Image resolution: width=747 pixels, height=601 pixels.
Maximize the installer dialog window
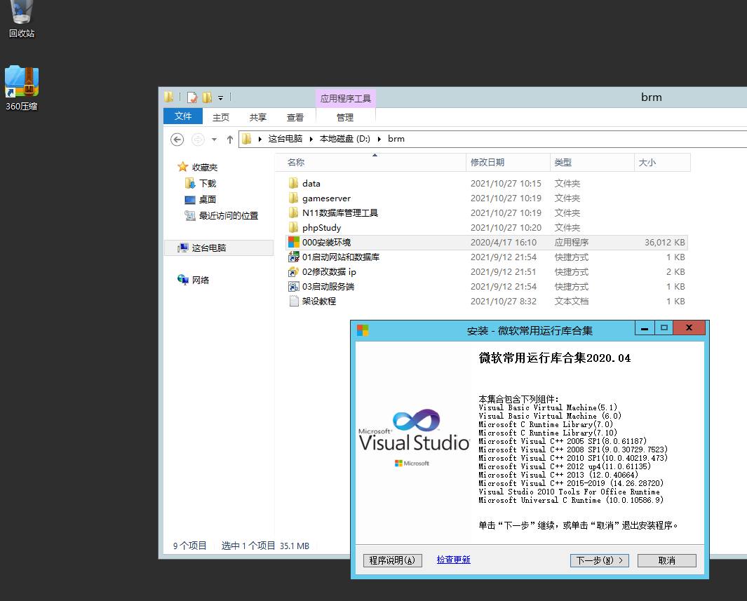point(664,328)
